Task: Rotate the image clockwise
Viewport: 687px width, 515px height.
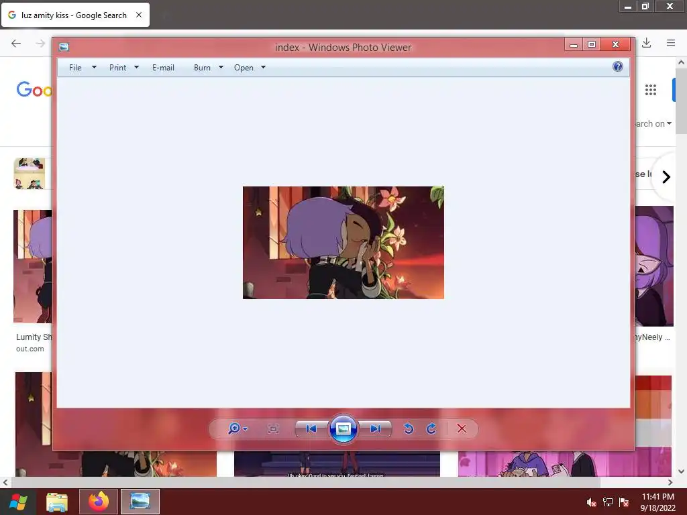Action: pos(431,428)
